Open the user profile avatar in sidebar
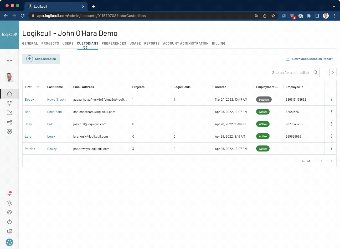The width and height of the screenshot is (340, 249). point(9,77)
